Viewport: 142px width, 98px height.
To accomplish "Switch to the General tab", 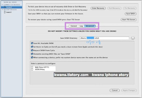I will [x=74, y=26].
